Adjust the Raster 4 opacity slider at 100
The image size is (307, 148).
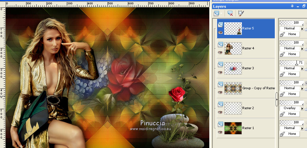coord(291,43)
